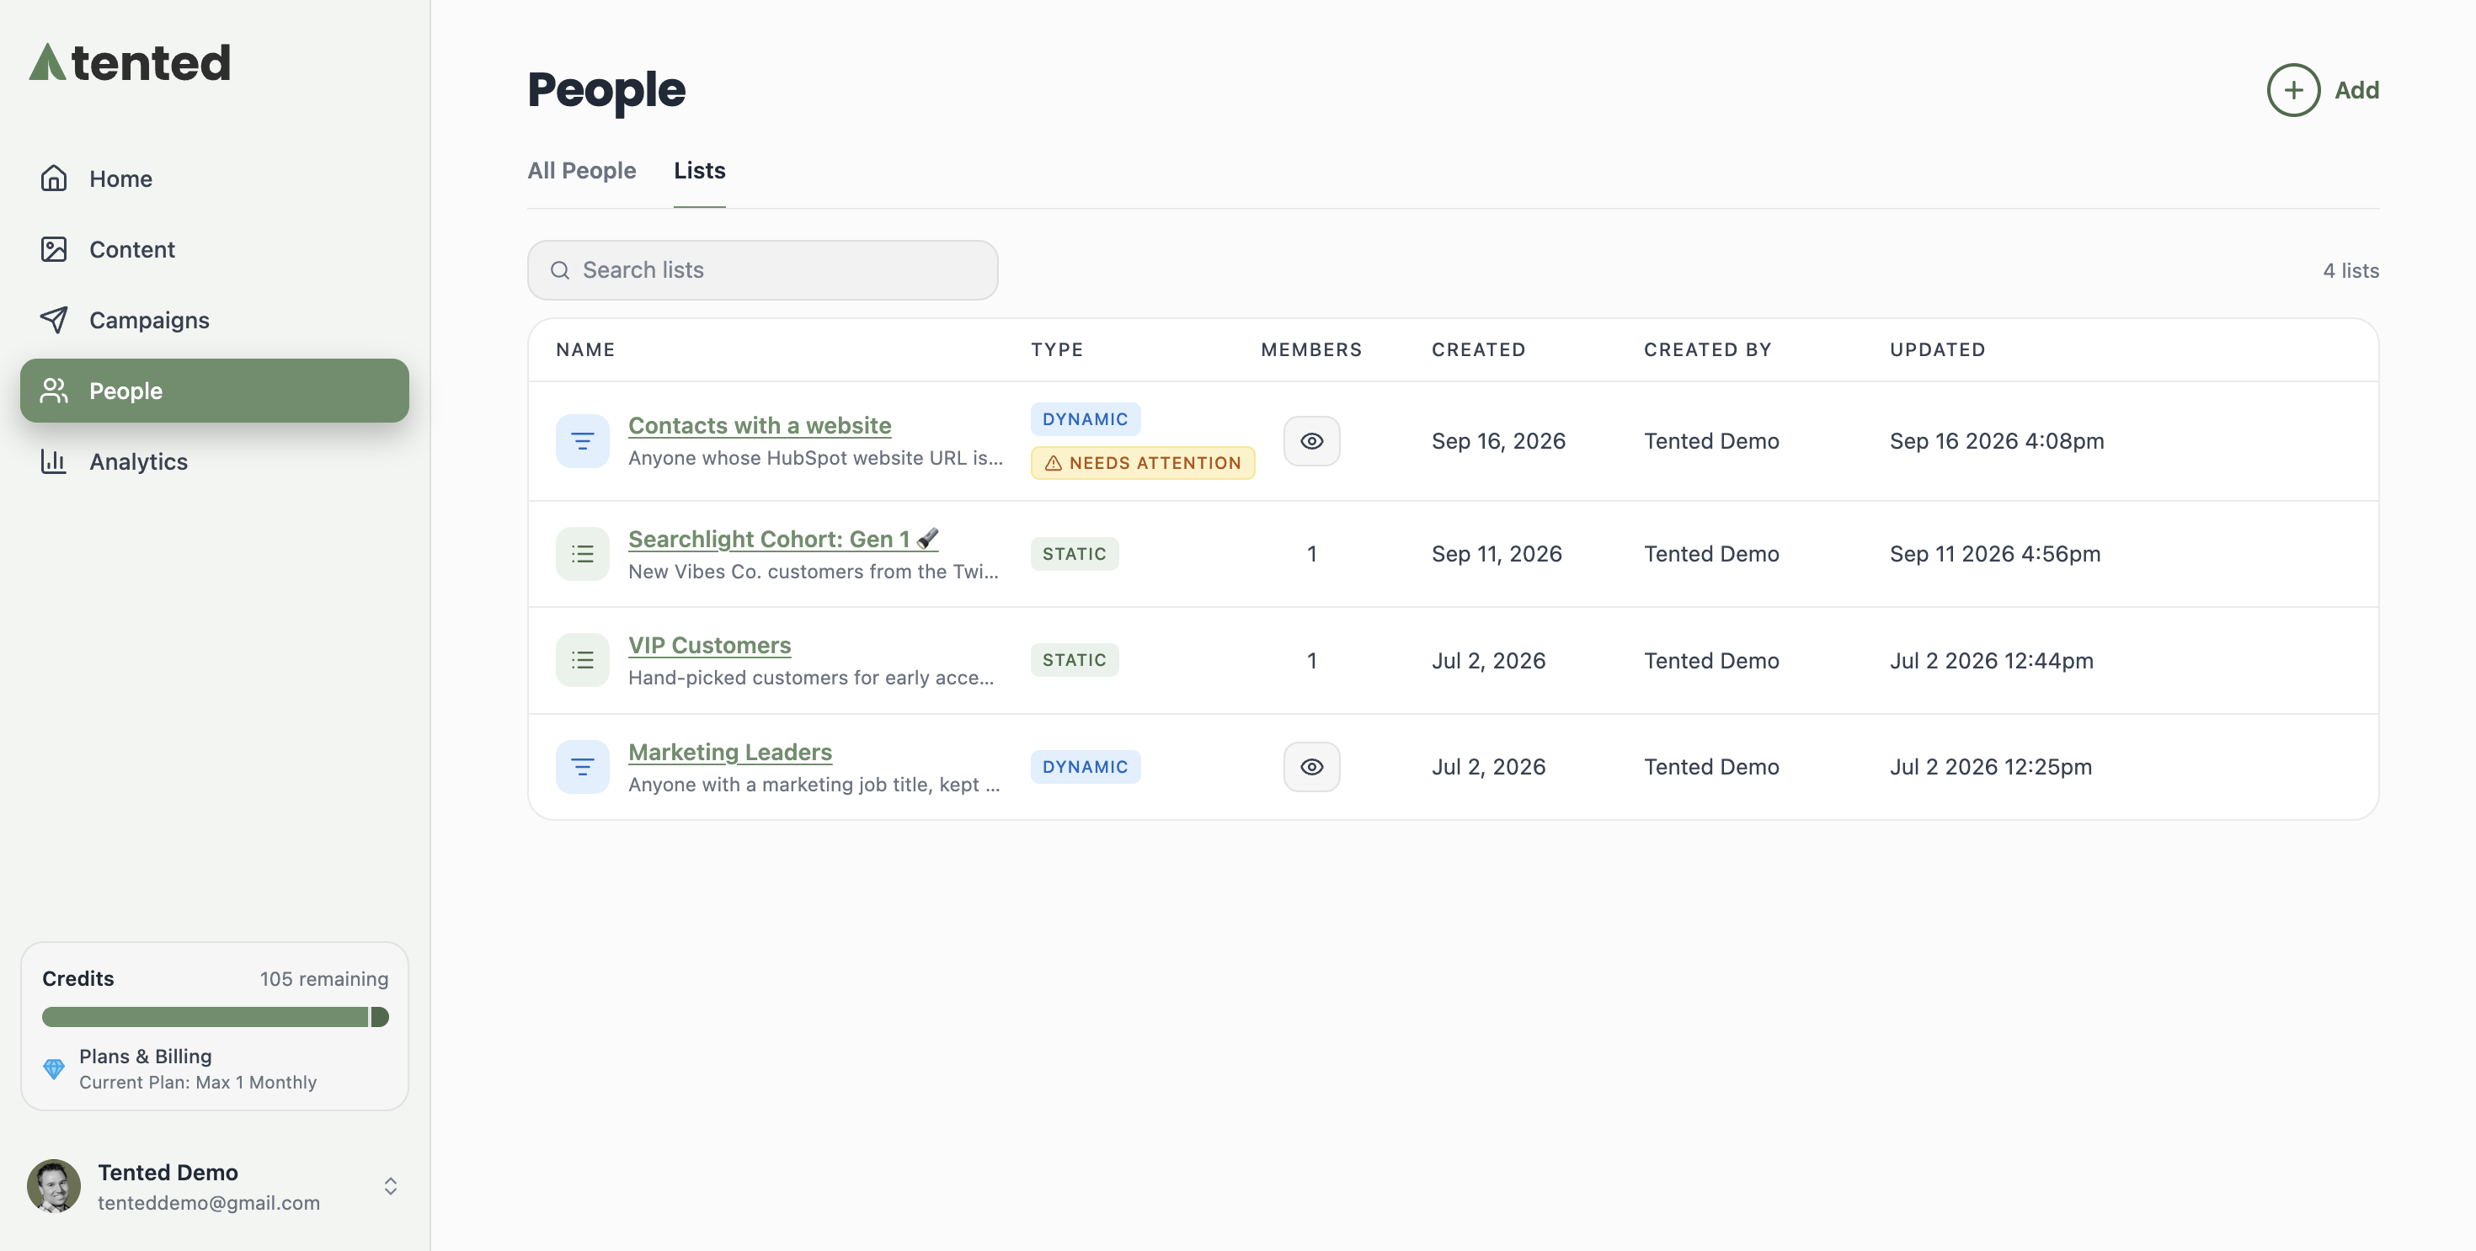Image resolution: width=2476 pixels, height=1251 pixels.
Task: Expand the Tented Demo account switcher chevron
Action: (x=390, y=1185)
